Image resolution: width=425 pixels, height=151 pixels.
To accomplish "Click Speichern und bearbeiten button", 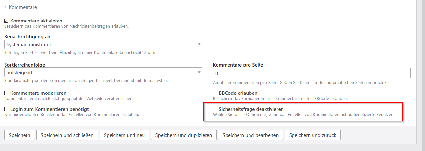I will [250, 135].
